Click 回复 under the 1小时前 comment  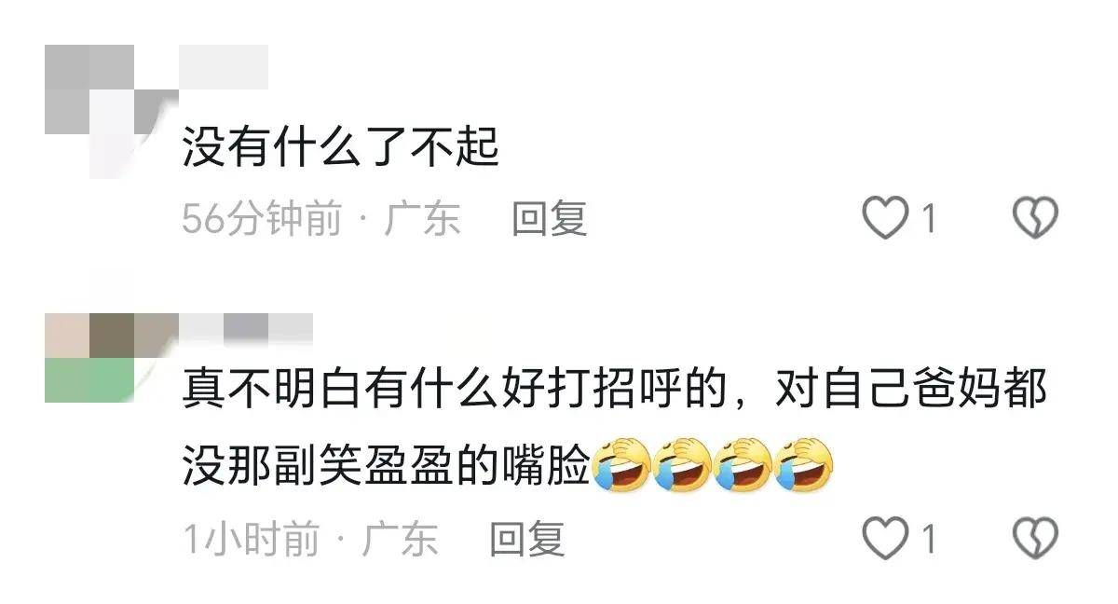tap(527, 539)
